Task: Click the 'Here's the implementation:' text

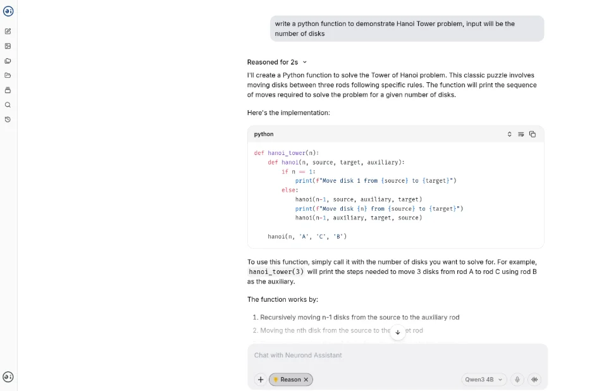Action: 288,113
